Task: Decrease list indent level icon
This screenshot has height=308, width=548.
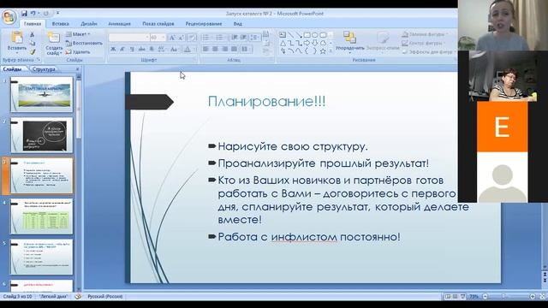Action: [x=235, y=38]
